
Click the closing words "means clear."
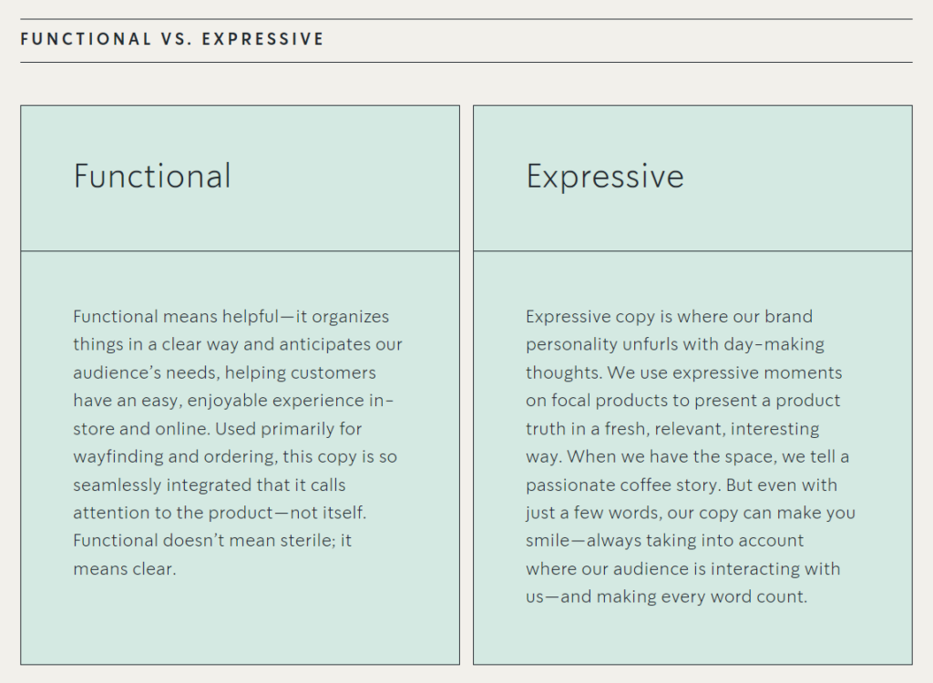pyautogui.click(x=124, y=569)
